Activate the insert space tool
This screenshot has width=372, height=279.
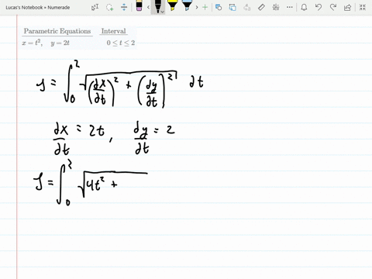124,7
